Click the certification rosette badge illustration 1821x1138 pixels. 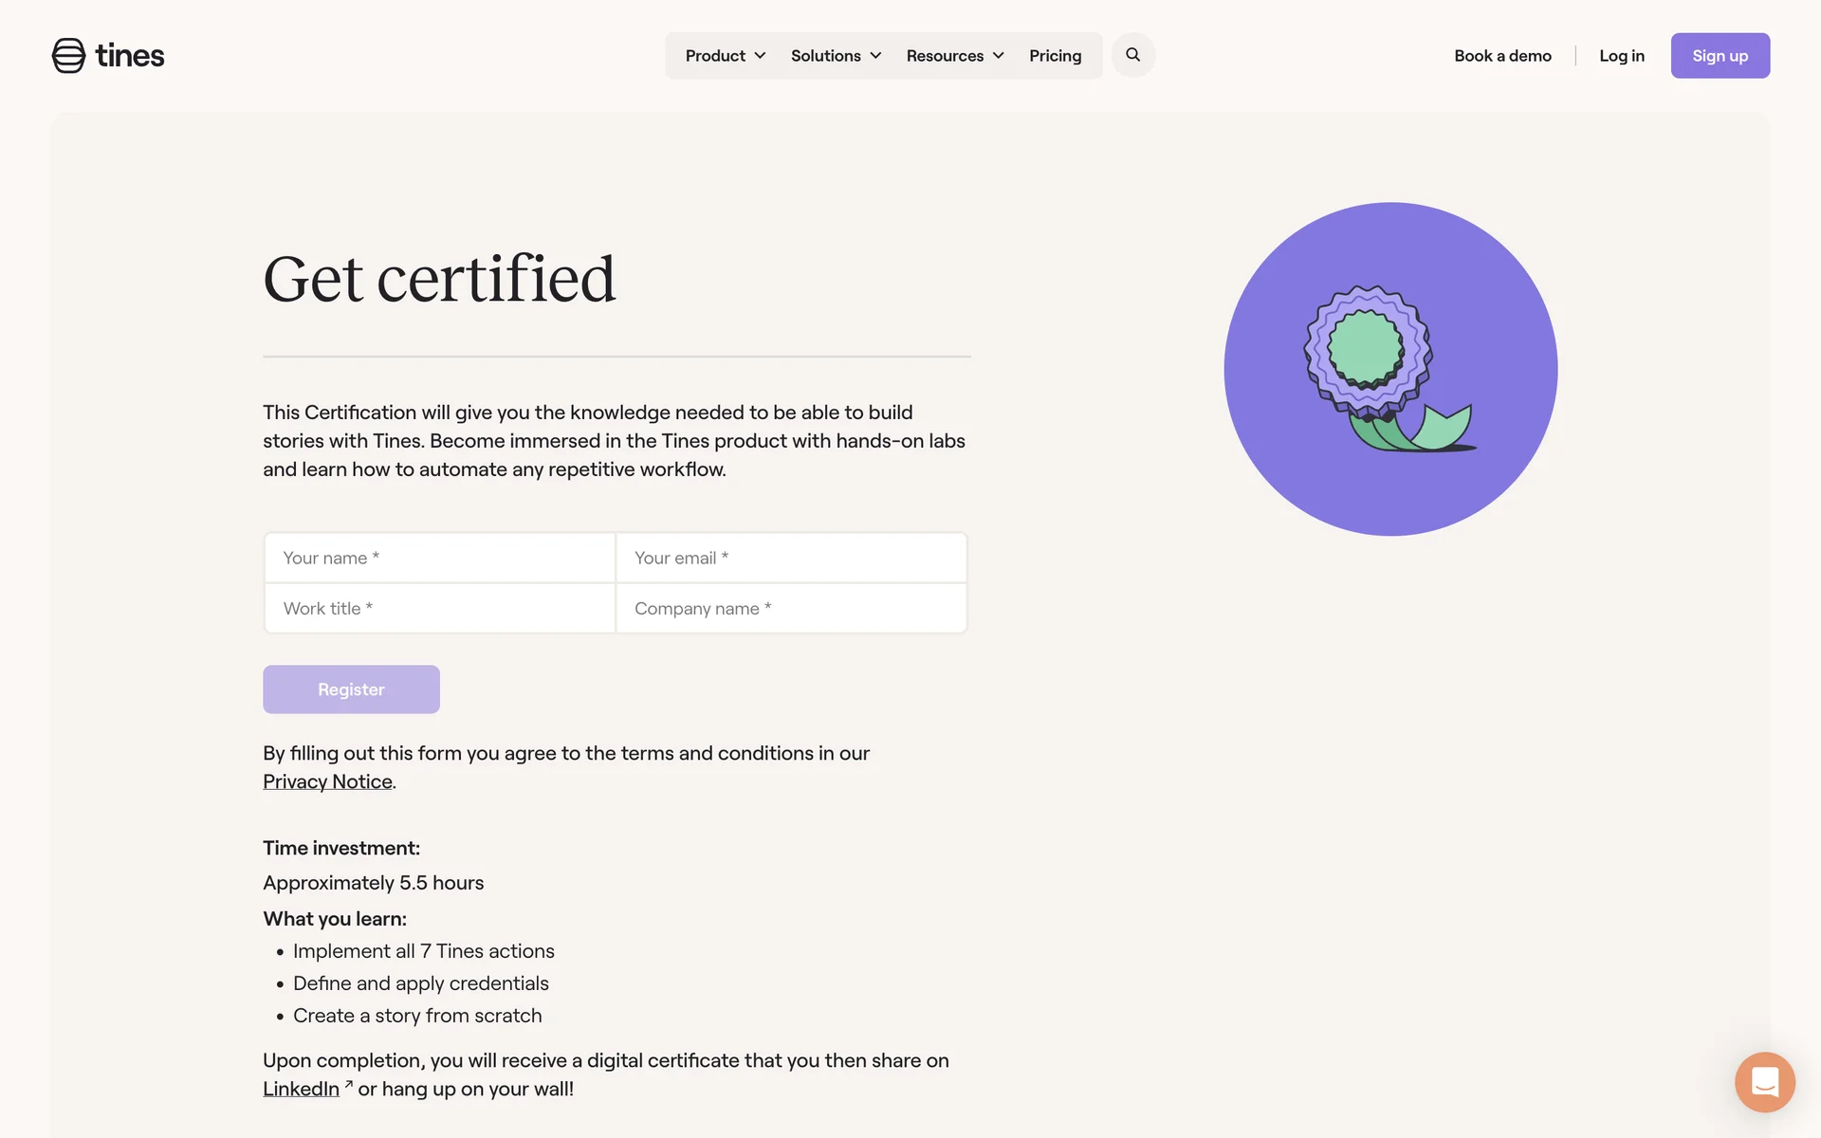tap(1389, 369)
